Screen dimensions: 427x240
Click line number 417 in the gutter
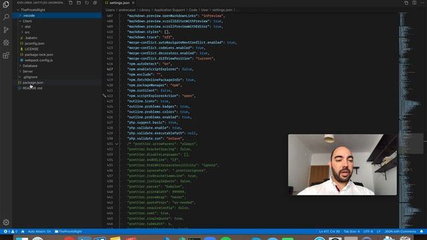pos(109,69)
